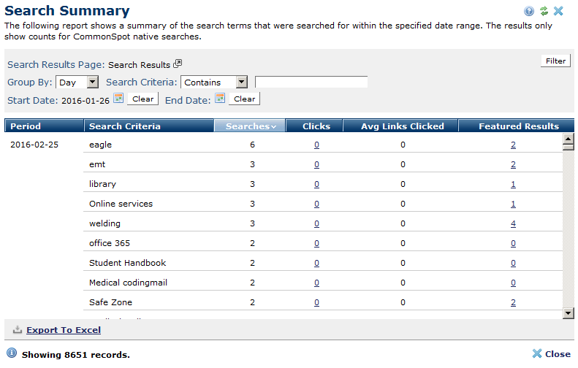578x368 pixels.
Task: Open Search Results page in new window icon
Action: coord(178,64)
